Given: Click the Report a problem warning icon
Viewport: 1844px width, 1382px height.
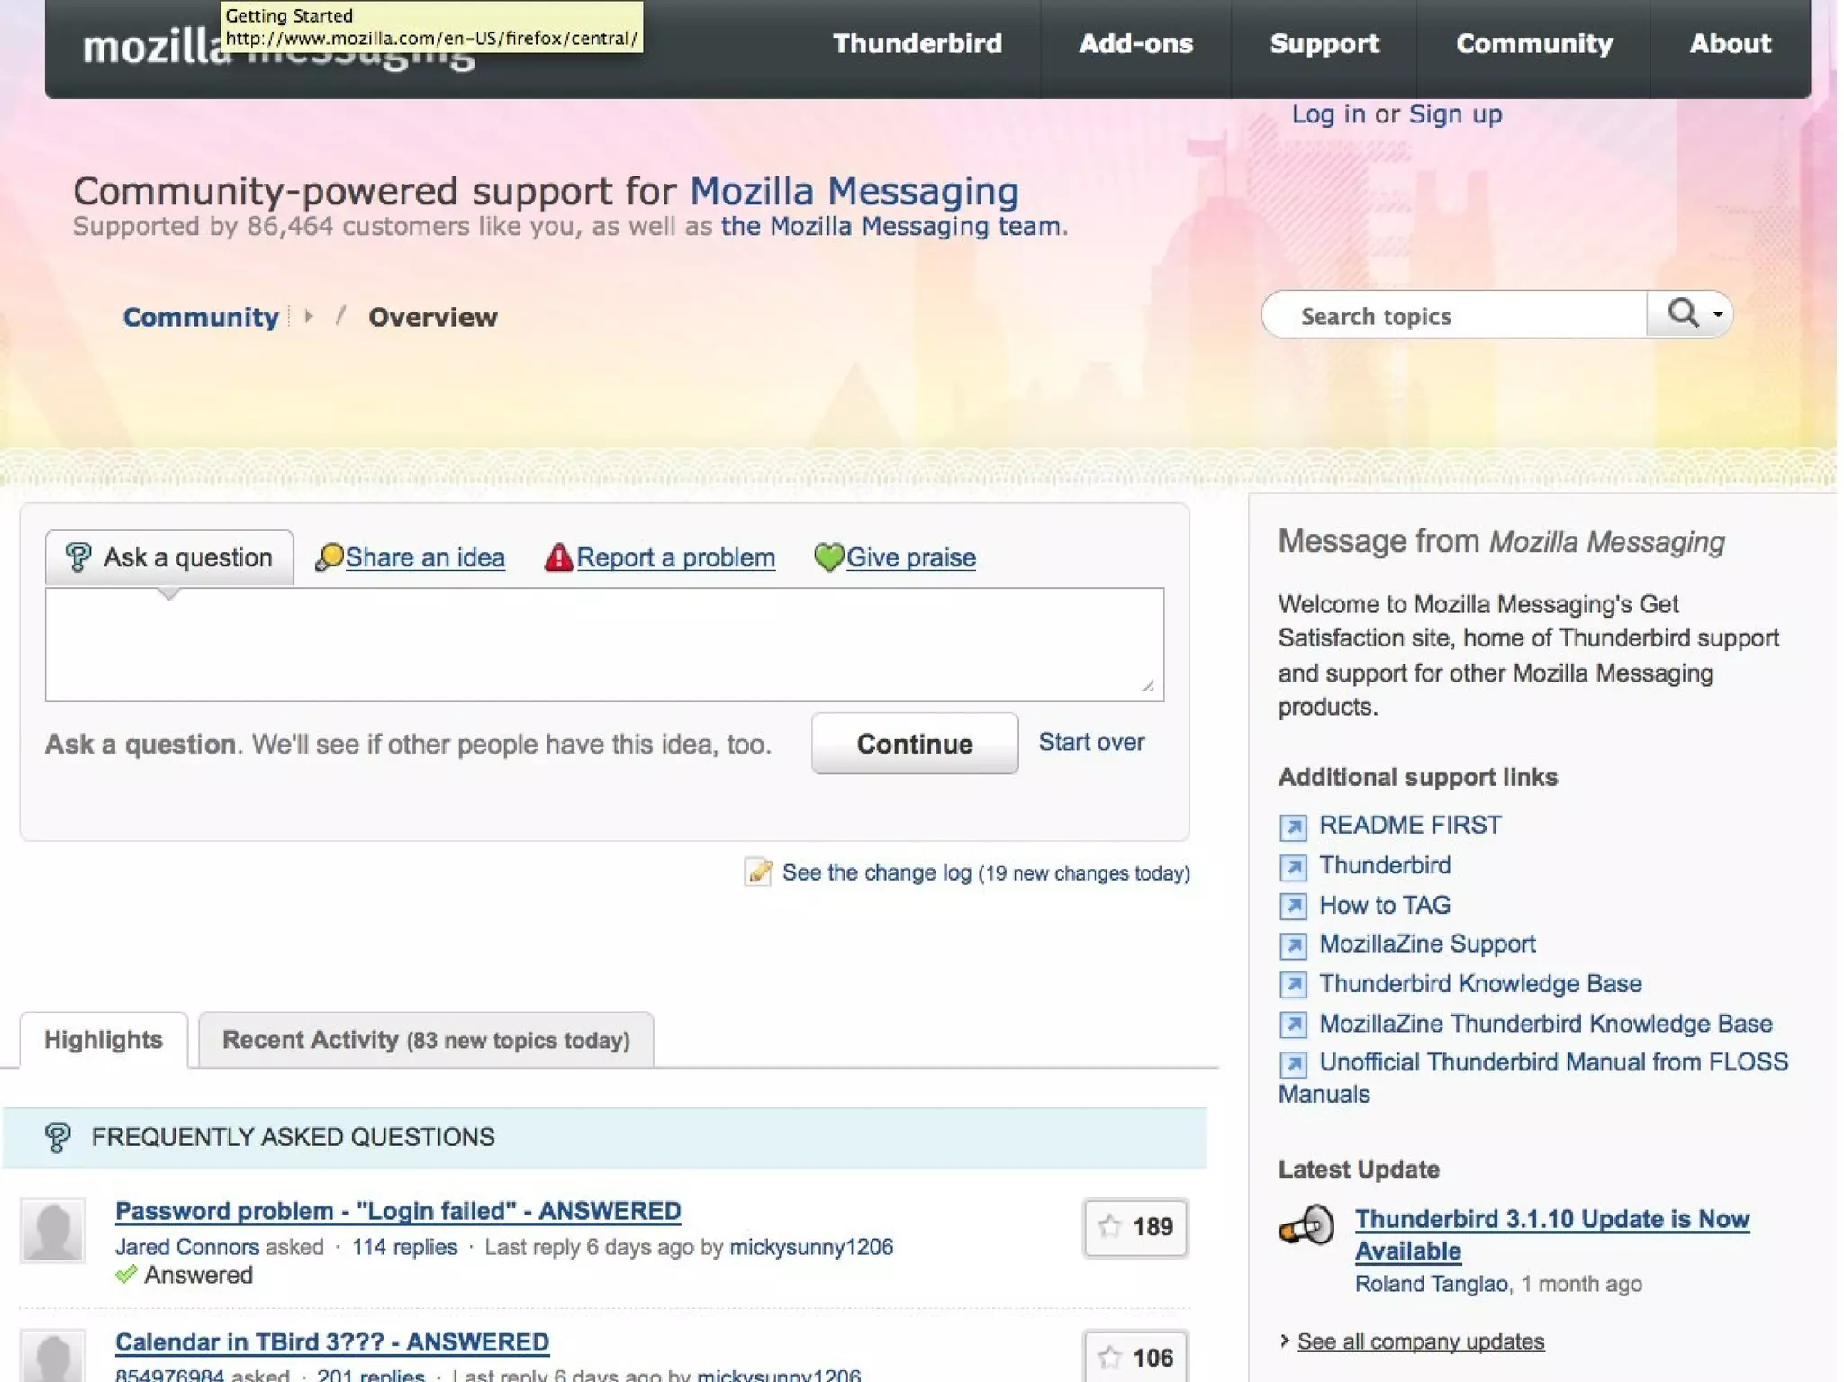Looking at the screenshot, I should point(558,557).
